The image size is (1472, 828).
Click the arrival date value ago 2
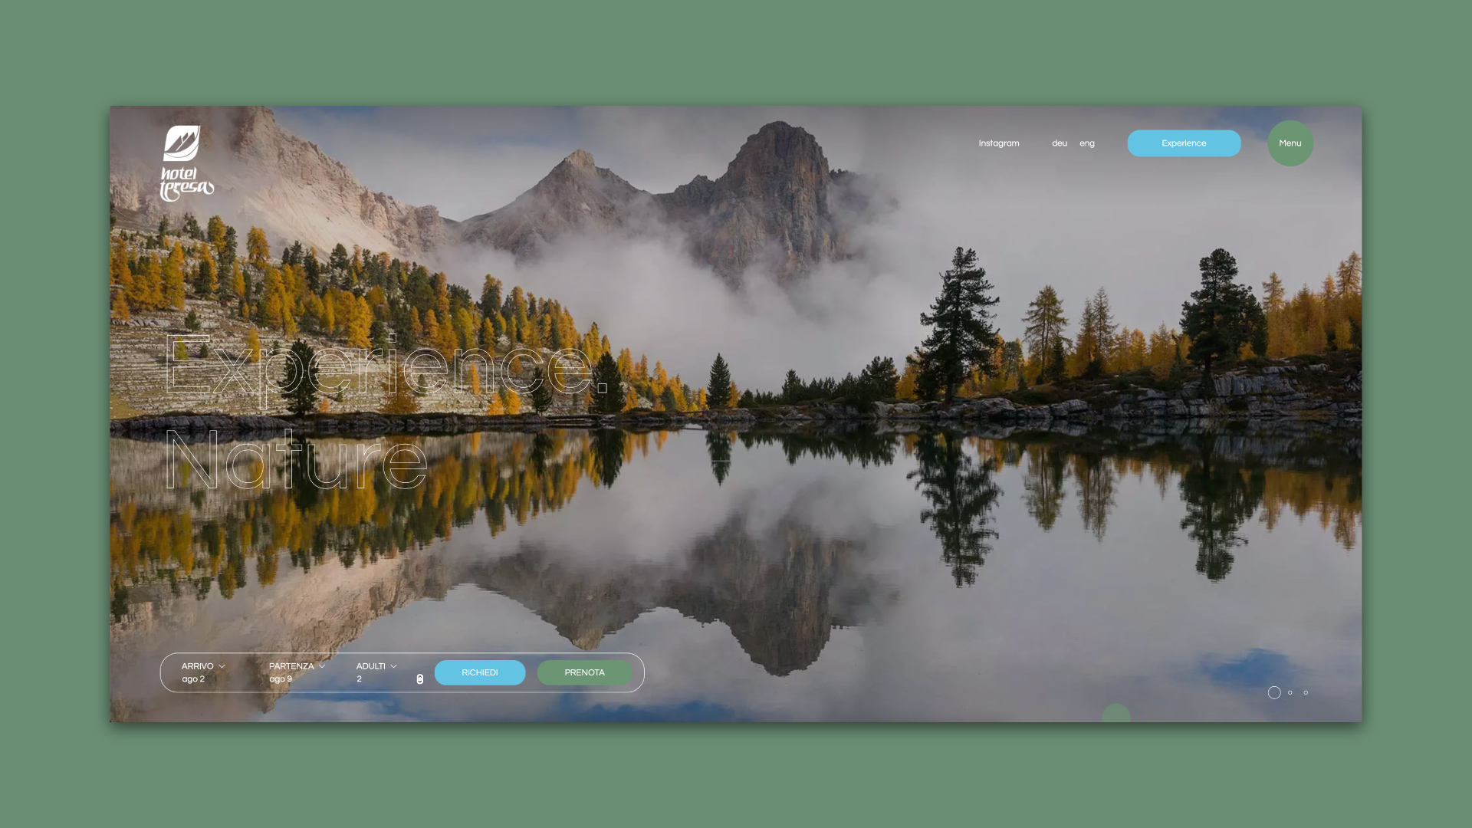tap(193, 679)
